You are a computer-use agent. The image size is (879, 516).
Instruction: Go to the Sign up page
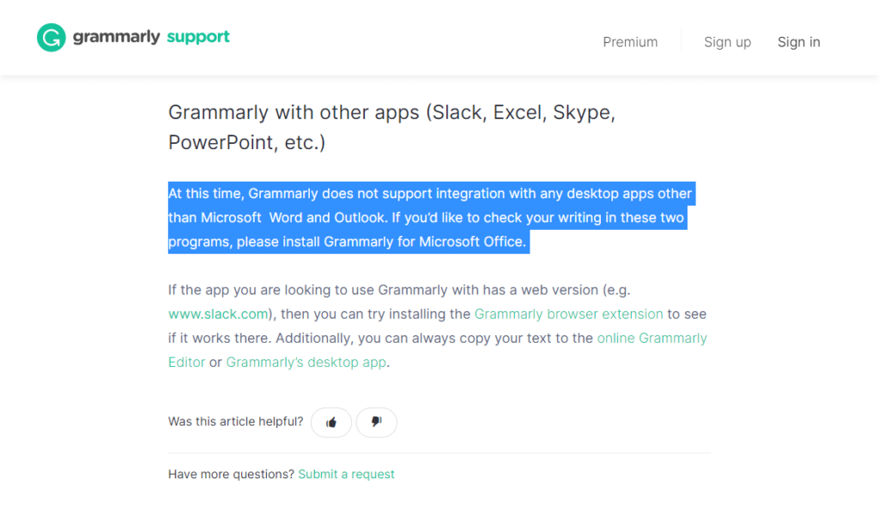[x=727, y=42]
